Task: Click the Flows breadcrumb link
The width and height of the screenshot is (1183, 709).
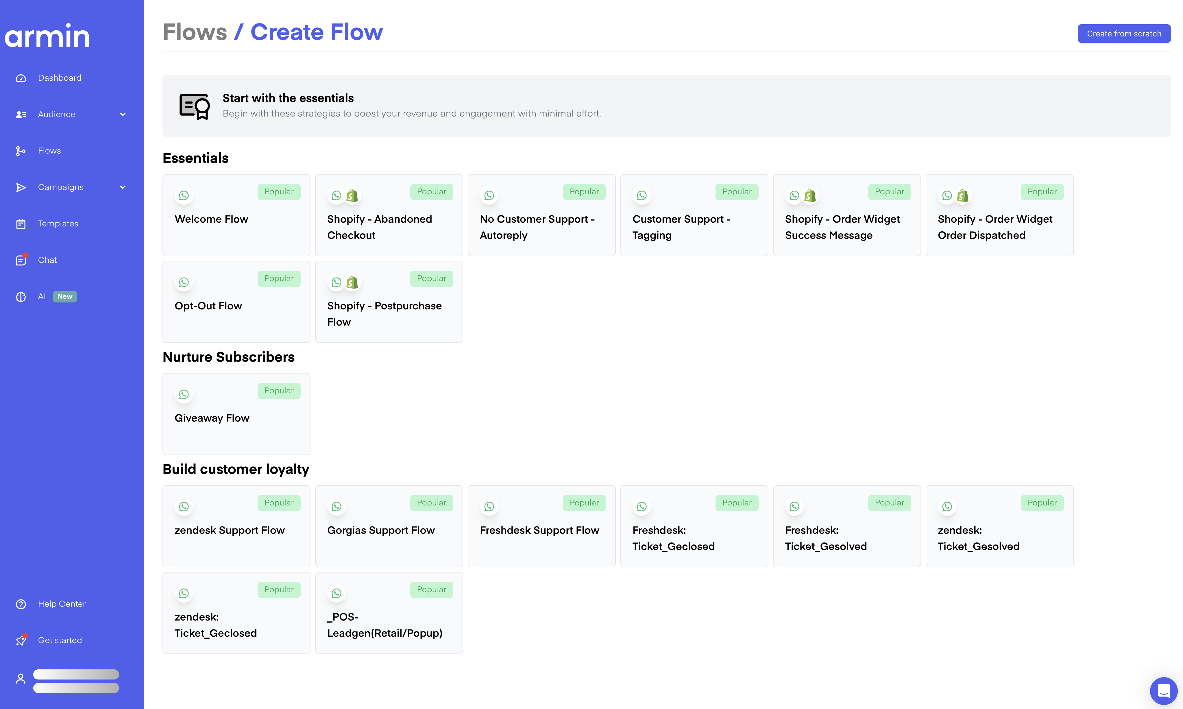Action: (x=195, y=32)
